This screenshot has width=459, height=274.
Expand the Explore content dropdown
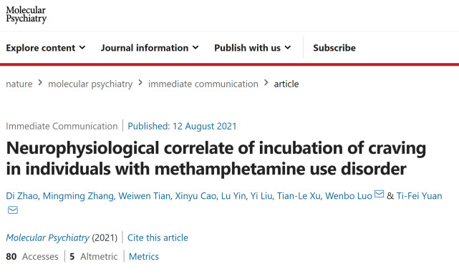click(46, 48)
